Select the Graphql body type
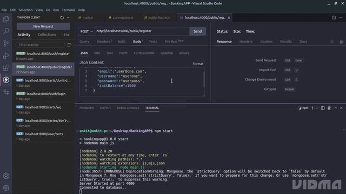The image size is (346, 194). 167,53
